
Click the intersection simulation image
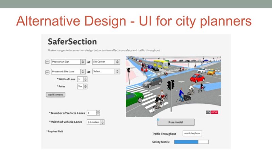[x=173, y=87]
